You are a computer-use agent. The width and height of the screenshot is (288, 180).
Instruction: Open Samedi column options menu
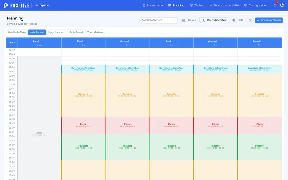tap(264, 41)
